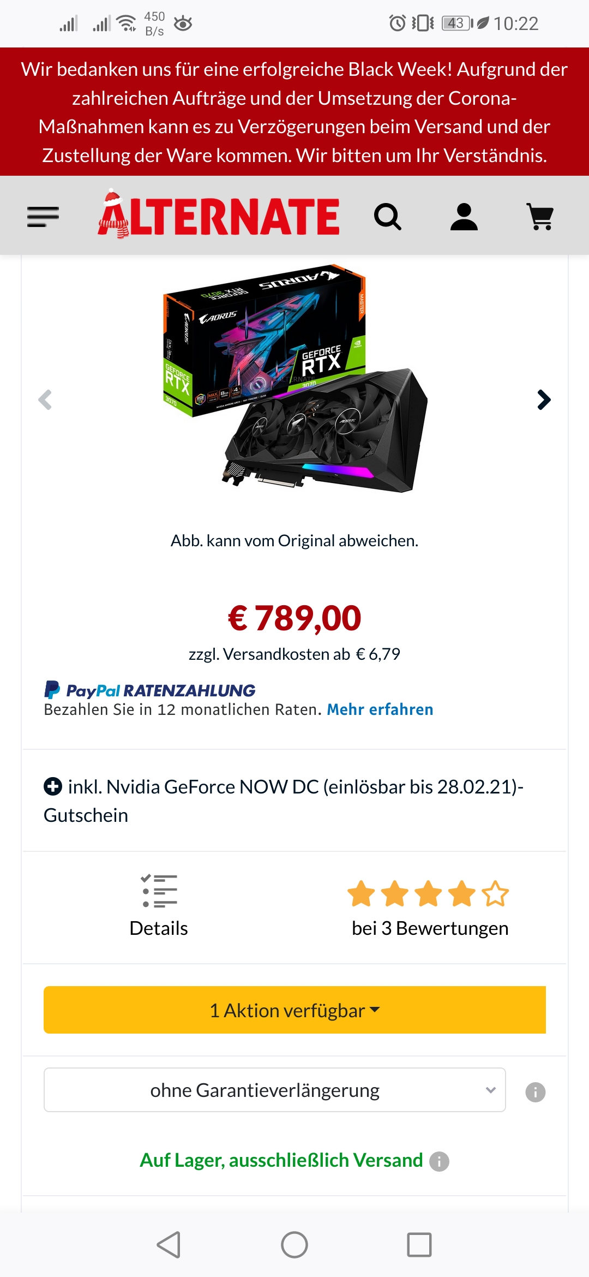The height and width of the screenshot is (1277, 589).
Task: Expand the 1 Aktion verfügbar dropdown
Action: (x=294, y=1010)
